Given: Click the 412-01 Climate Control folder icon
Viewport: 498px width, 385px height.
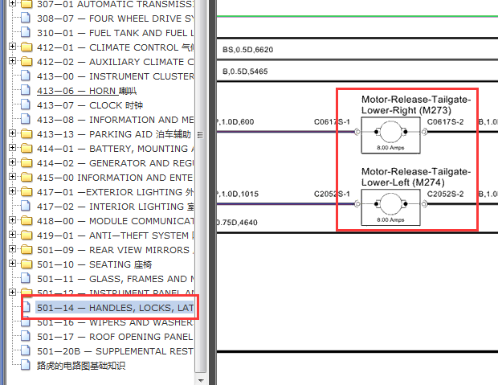Looking at the screenshot, I should pos(27,47).
